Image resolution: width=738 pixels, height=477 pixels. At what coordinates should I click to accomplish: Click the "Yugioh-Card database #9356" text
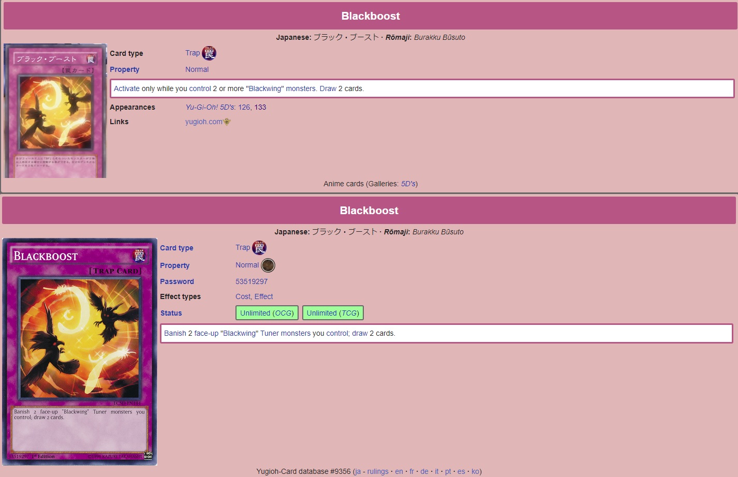[x=303, y=471]
